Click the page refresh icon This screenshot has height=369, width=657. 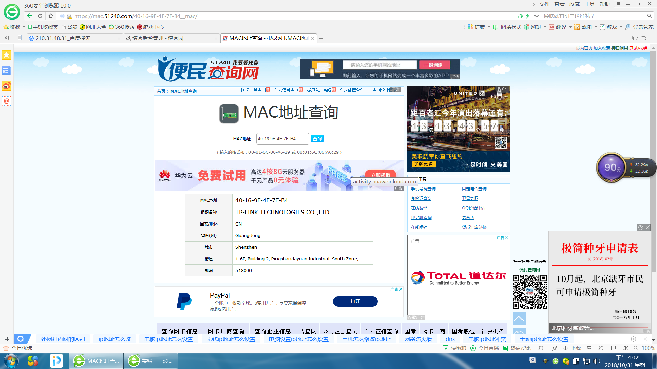pyautogui.click(x=40, y=16)
